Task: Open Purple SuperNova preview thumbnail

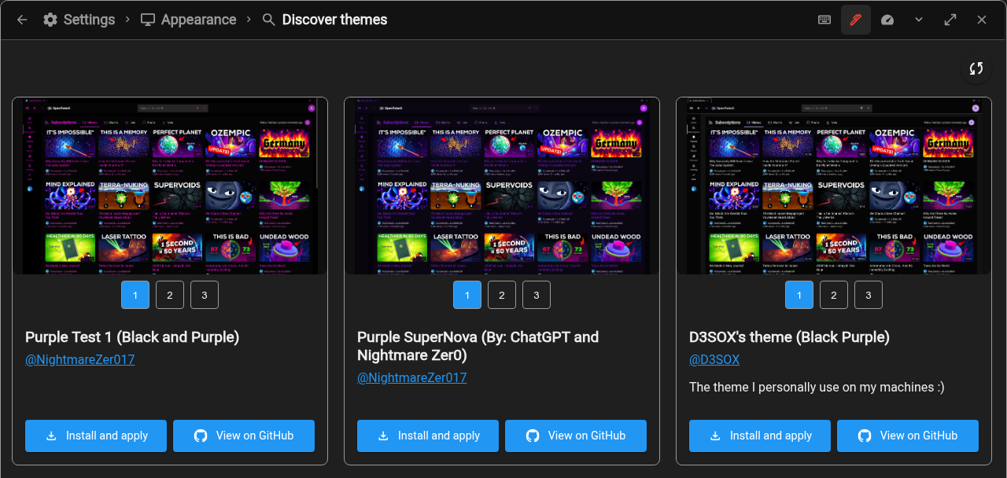Action: 502,186
